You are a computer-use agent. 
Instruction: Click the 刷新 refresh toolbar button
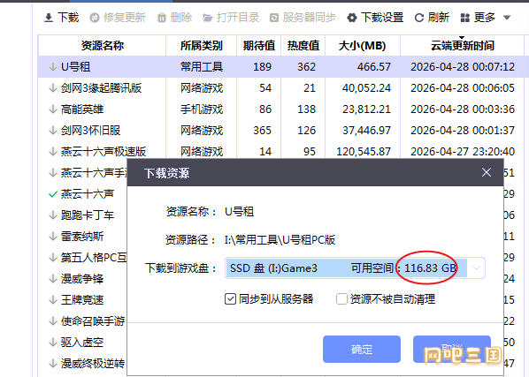[x=432, y=18]
